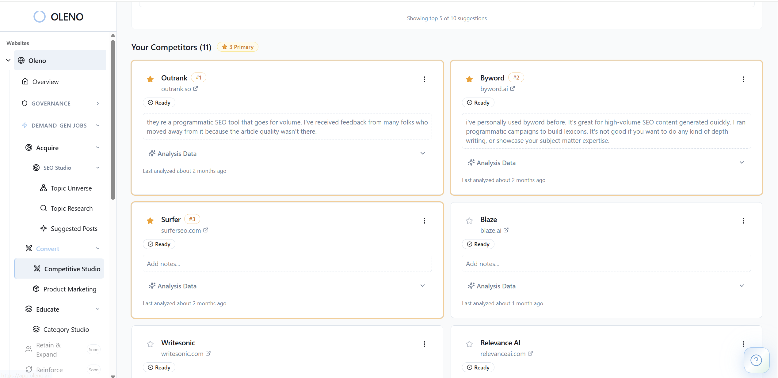Go to Product Marketing page

click(x=70, y=289)
